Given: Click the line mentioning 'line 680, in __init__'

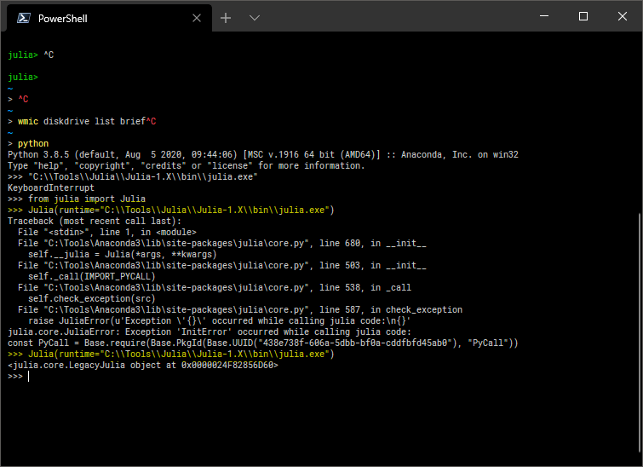Looking at the screenshot, I should click(221, 244).
